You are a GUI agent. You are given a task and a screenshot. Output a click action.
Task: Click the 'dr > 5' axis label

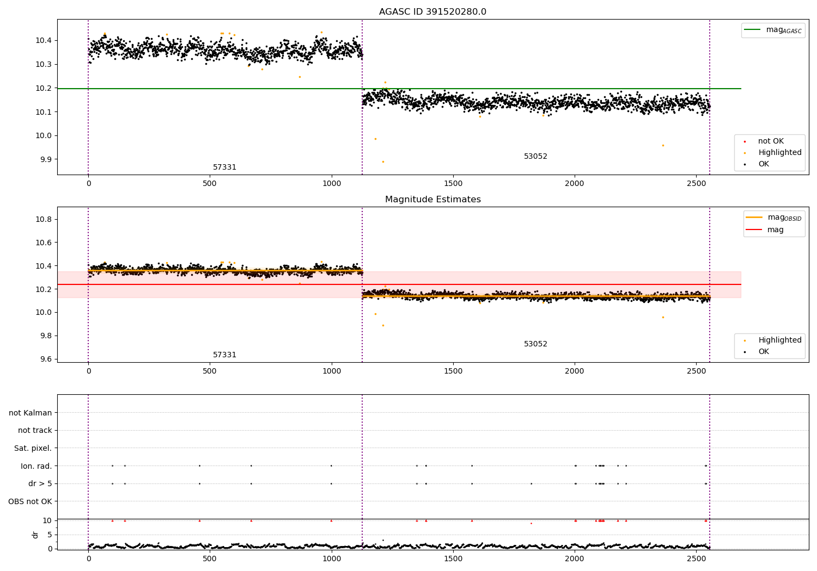point(40,484)
